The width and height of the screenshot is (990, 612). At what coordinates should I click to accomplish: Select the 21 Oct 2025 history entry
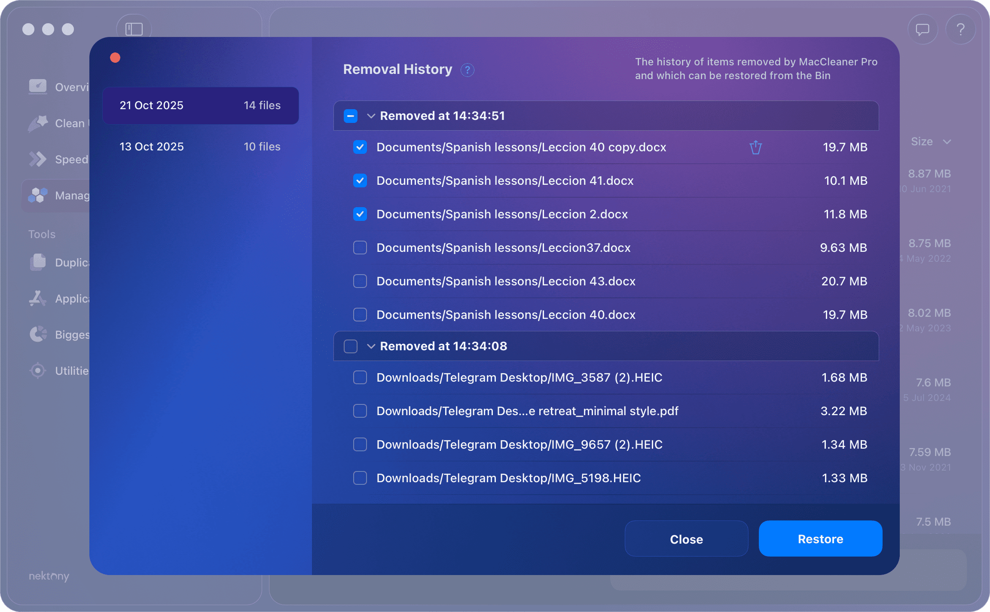pyautogui.click(x=200, y=105)
